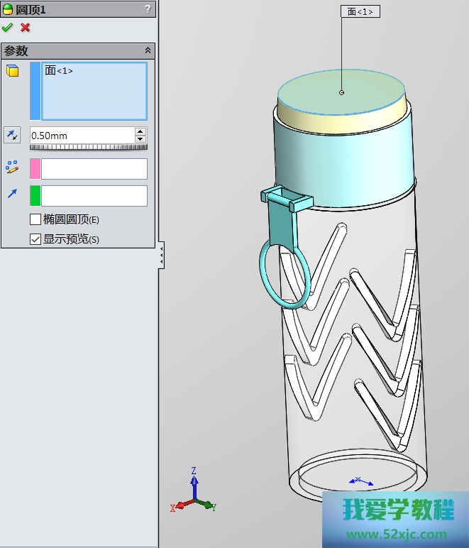Collapse the 参数 section with double chevron

tap(148, 51)
